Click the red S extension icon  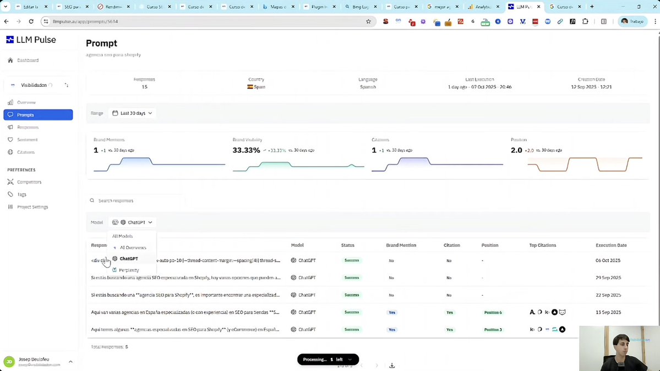click(x=385, y=21)
